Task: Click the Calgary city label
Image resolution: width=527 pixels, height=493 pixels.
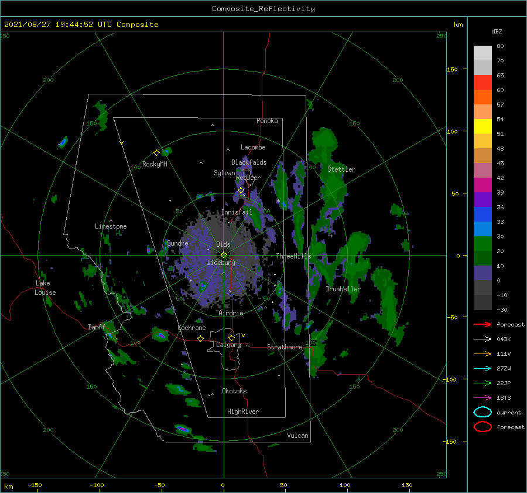Action: (228, 345)
